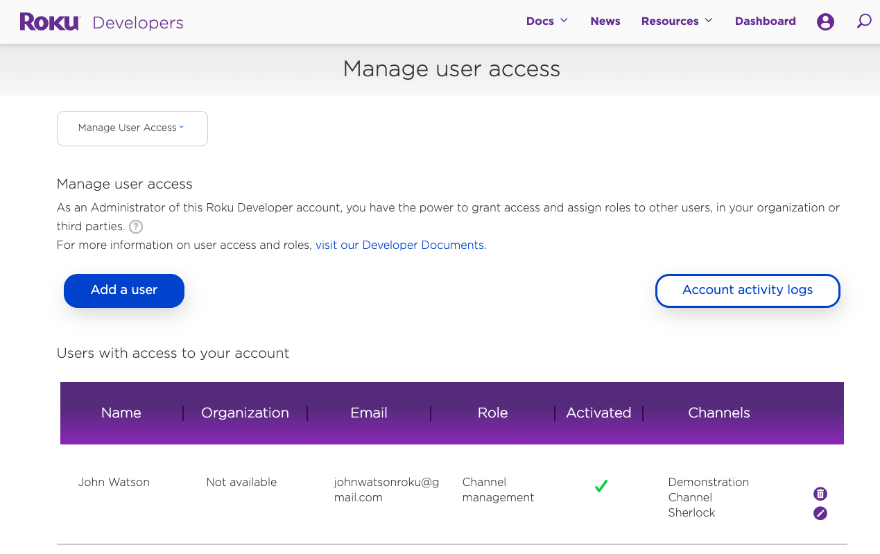This screenshot has height=554, width=880.
Task: Click the green activated checkmark for John Watson
Action: 601,487
